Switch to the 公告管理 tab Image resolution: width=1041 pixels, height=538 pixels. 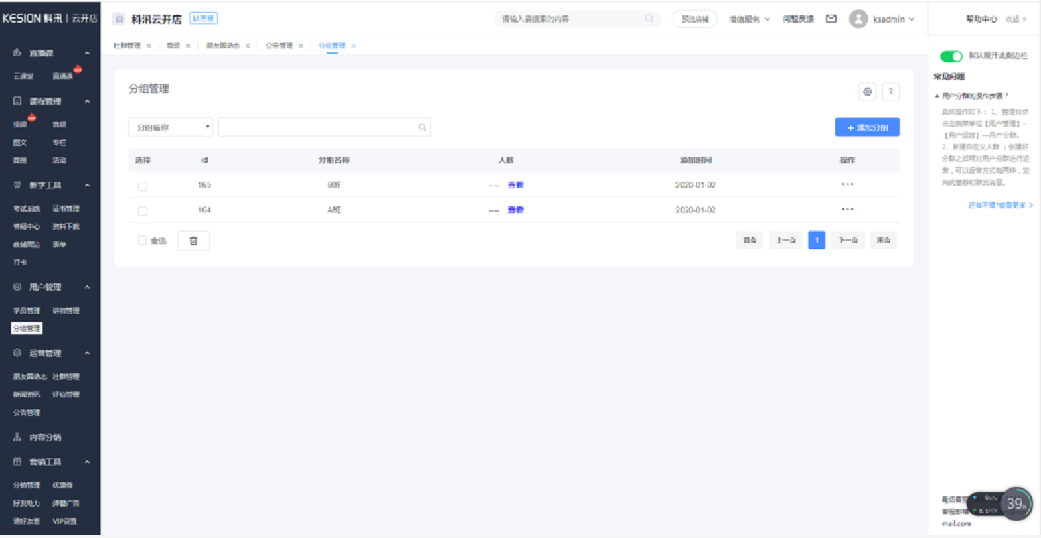click(x=278, y=46)
